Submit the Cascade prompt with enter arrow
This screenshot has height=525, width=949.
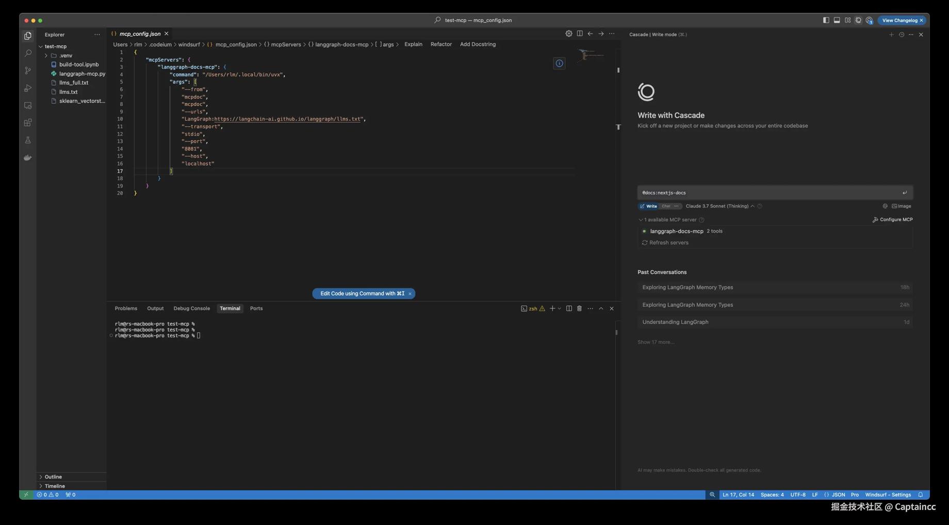(x=905, y=193)
